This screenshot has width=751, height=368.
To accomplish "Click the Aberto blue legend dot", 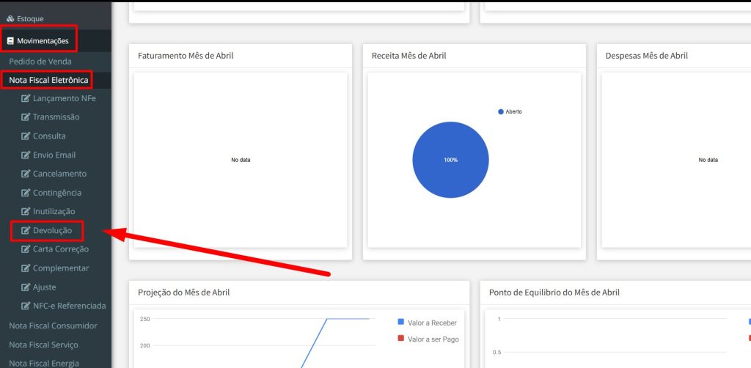I will [x=500, y=111].
